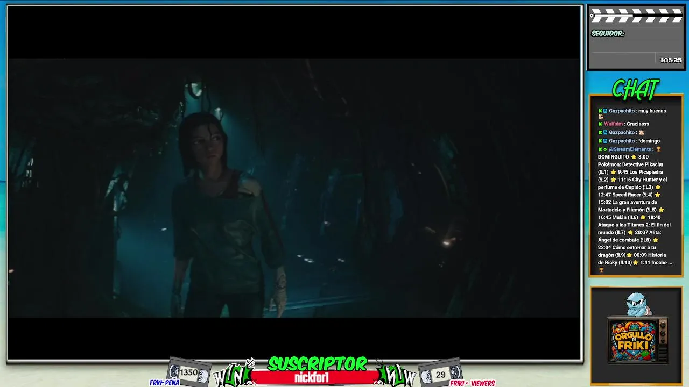Click 'perfume de Cupido (!L3)' chat line
Image resolution: width=689 pixels, height=387 pixels.
pos(625,187)
